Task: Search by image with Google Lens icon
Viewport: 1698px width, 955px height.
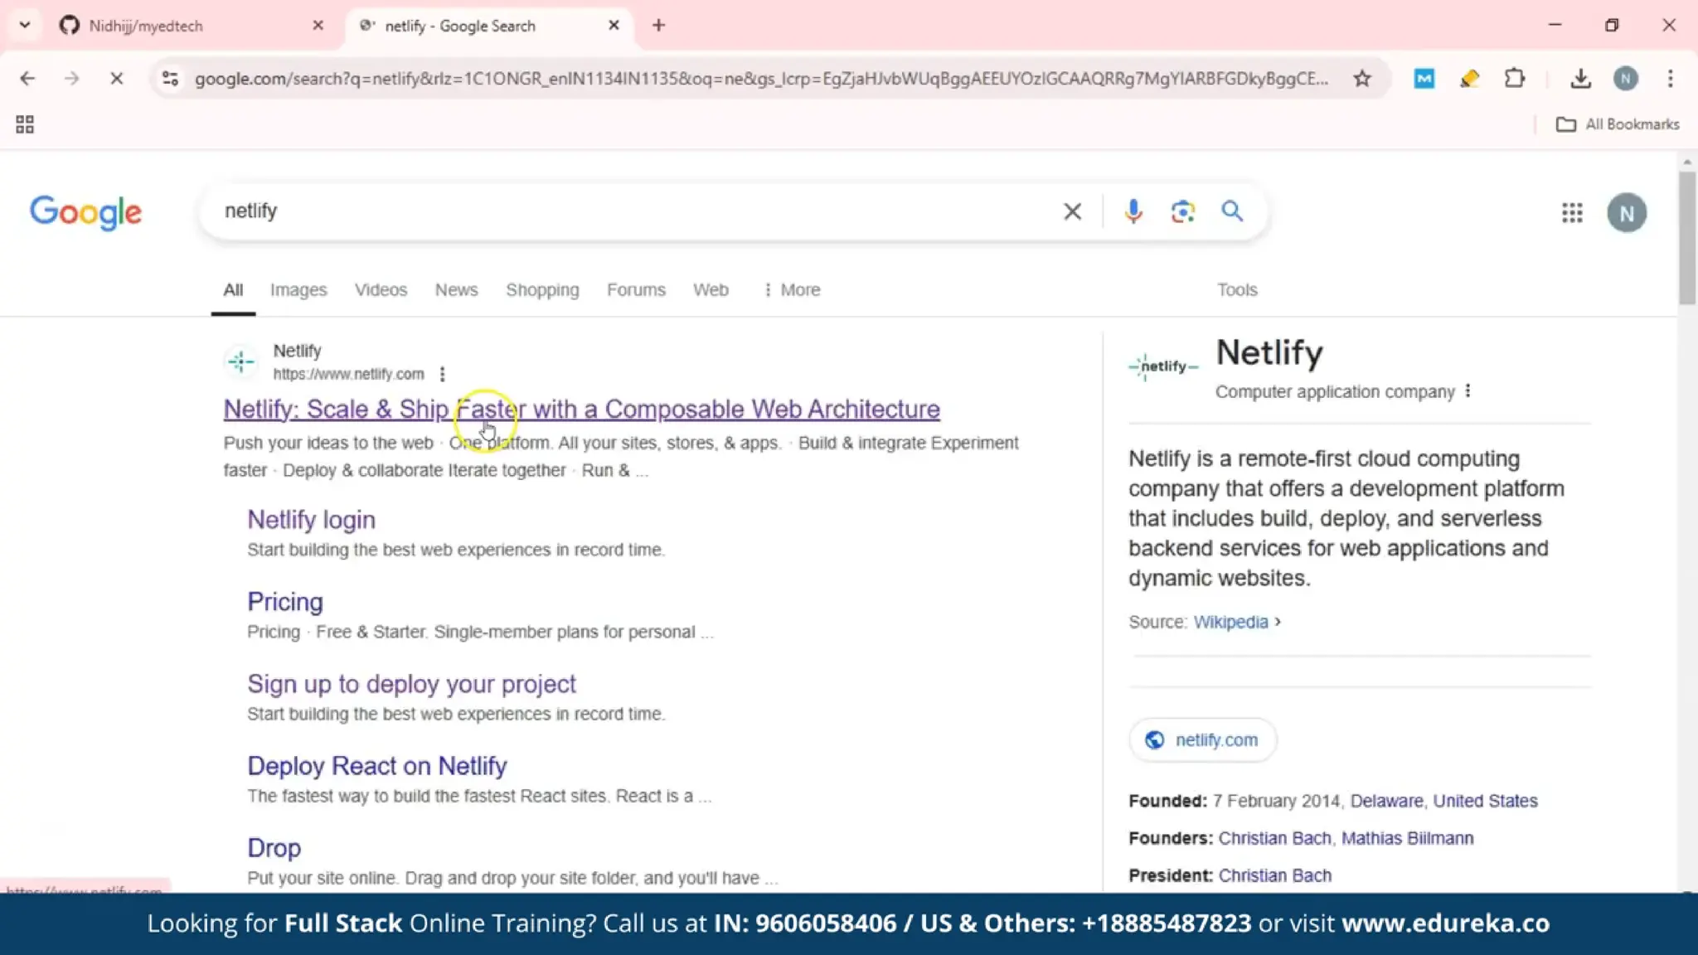Action: (1183, 211)
